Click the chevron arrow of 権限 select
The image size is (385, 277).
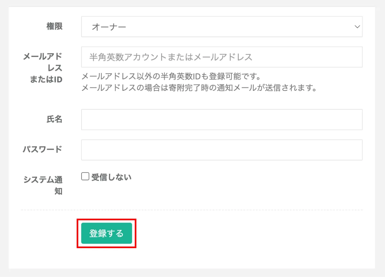tap(357, 27)
